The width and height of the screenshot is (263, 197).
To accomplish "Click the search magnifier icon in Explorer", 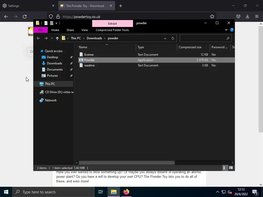I will [228, 38].
